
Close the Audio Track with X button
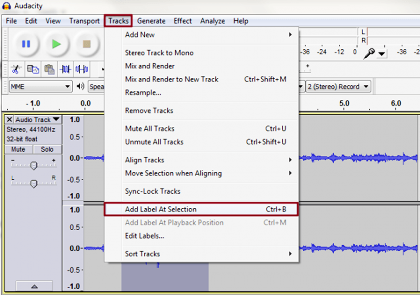pyautogui.click(x=9, y=119)
